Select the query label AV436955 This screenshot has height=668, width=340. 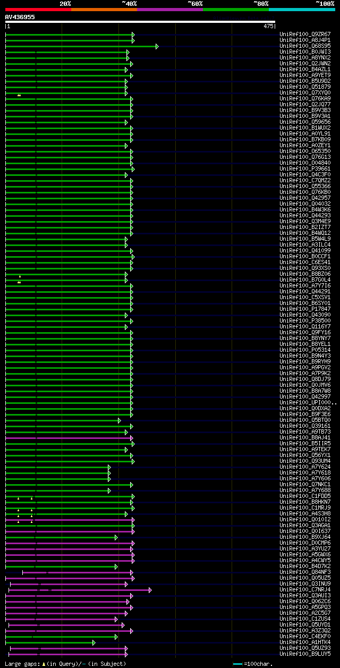tap(20, 17)
